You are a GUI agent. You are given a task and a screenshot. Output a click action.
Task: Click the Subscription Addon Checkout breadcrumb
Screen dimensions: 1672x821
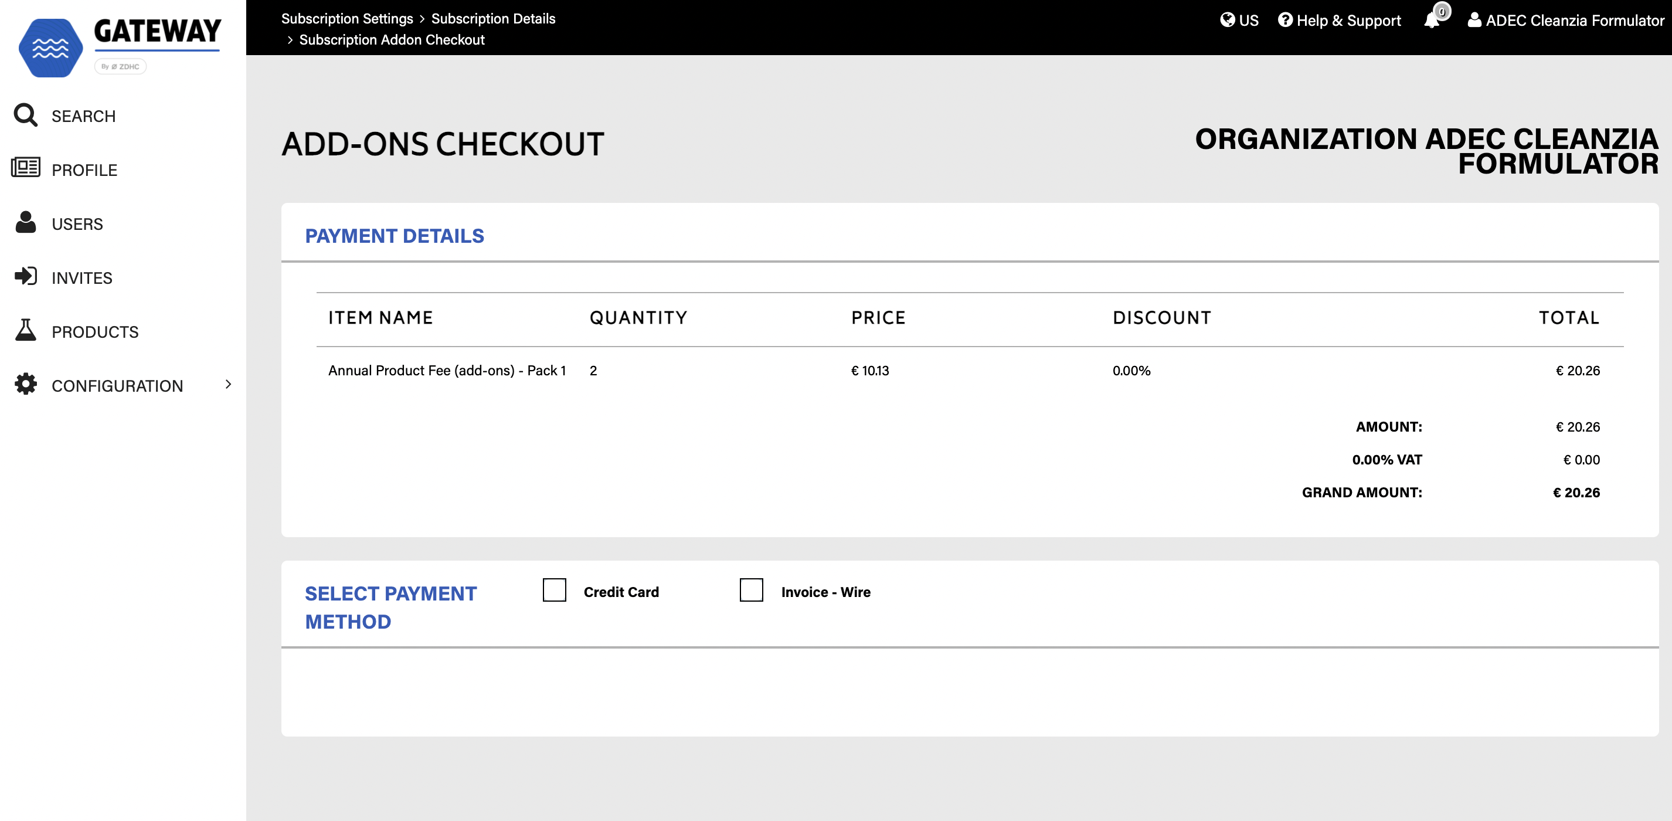(x=392, y=40)
